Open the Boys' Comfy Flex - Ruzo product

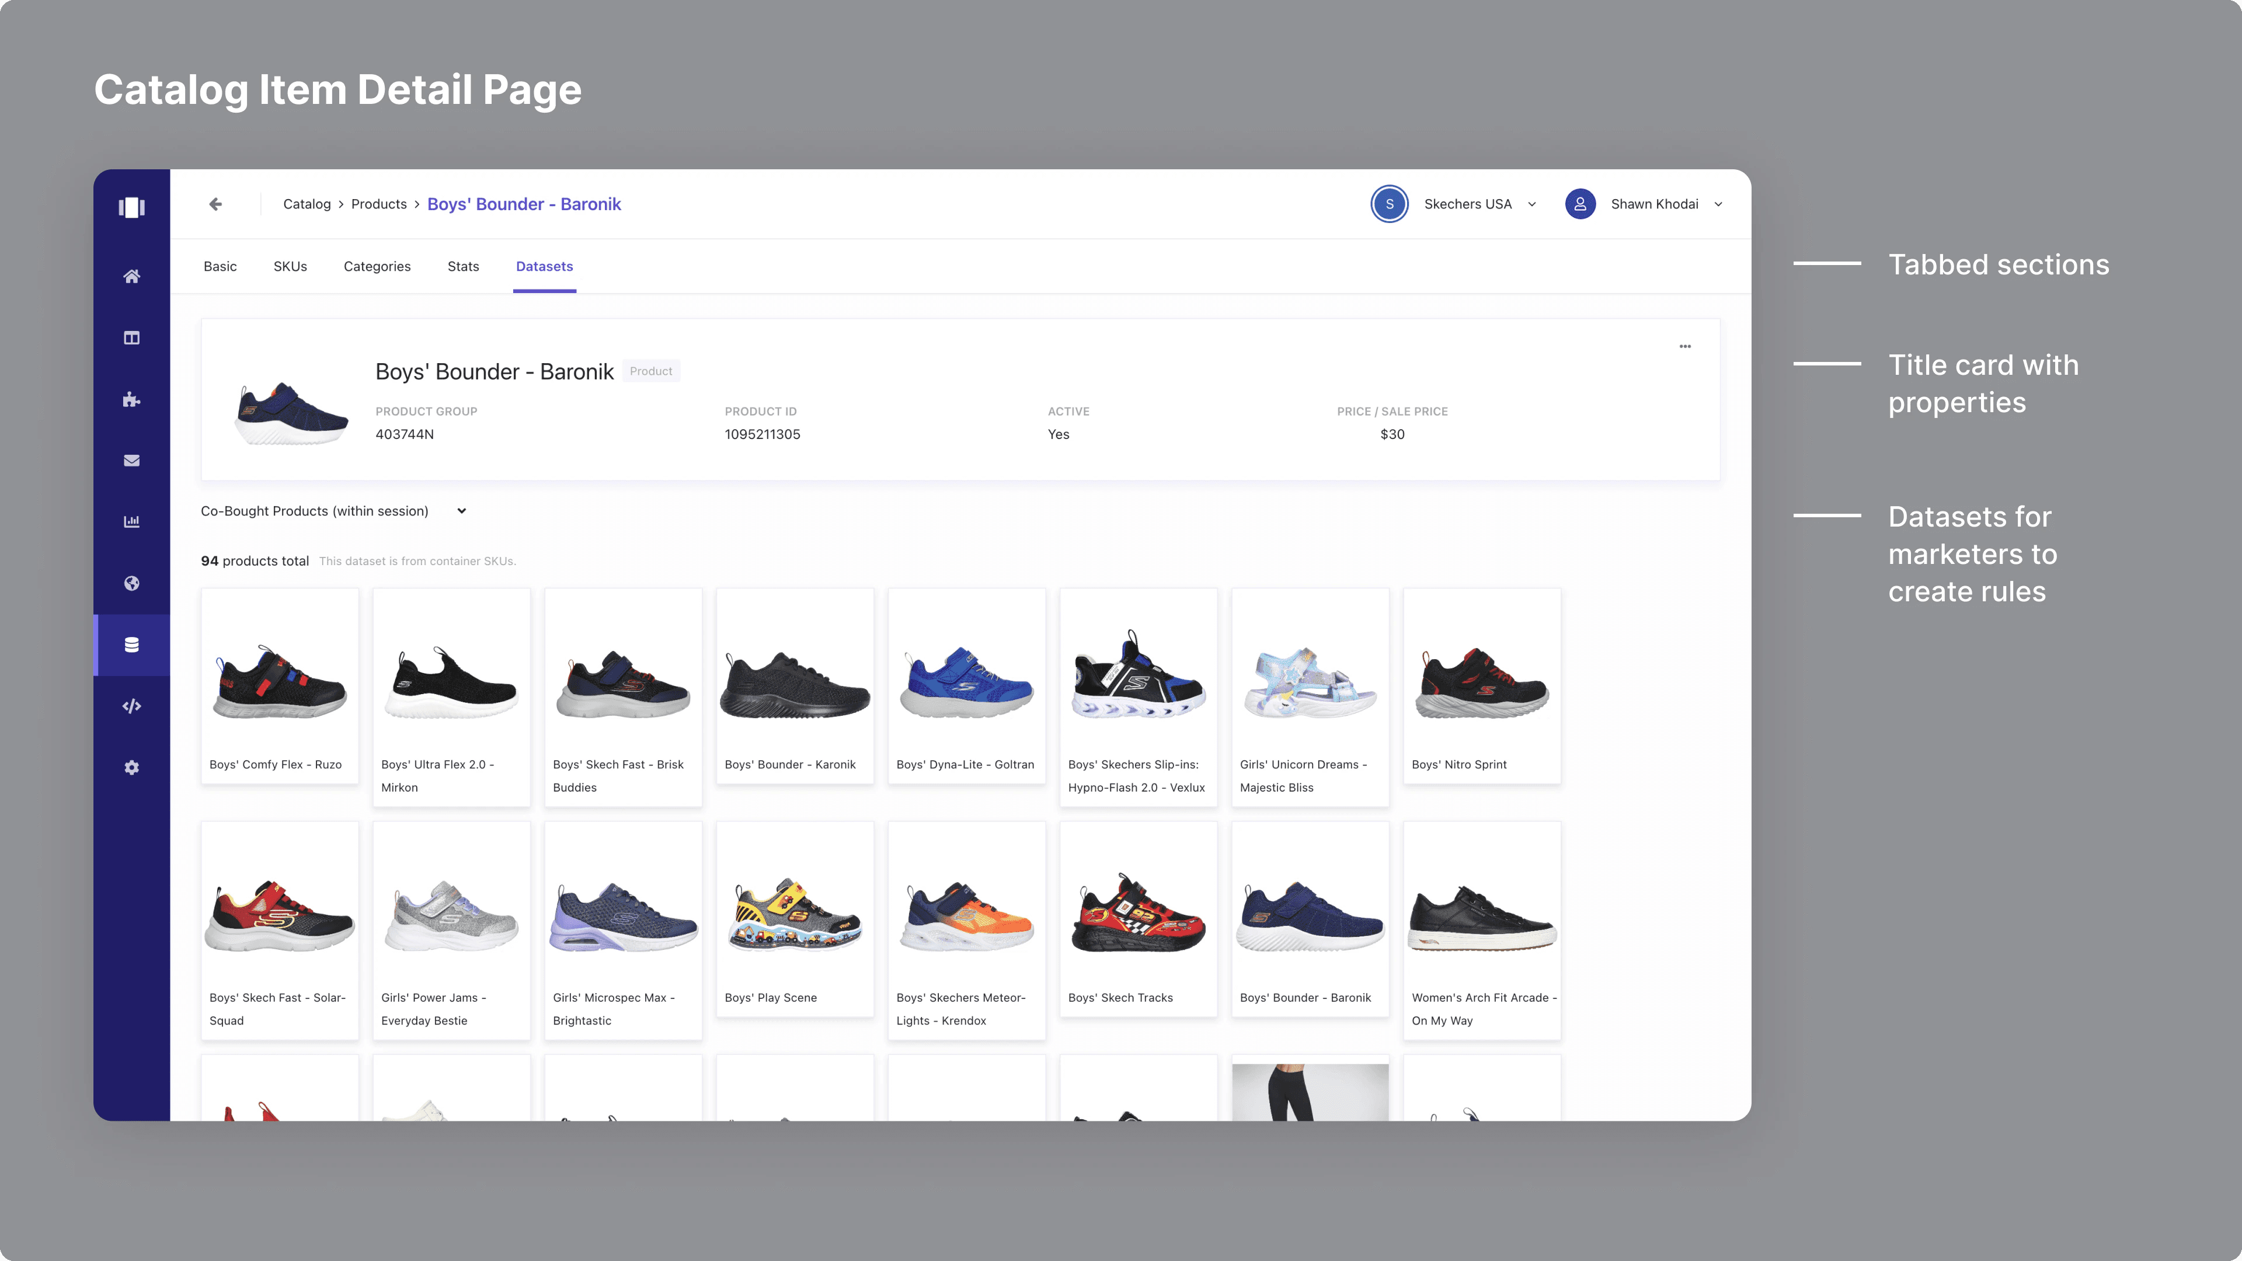(x=280, y=686)
